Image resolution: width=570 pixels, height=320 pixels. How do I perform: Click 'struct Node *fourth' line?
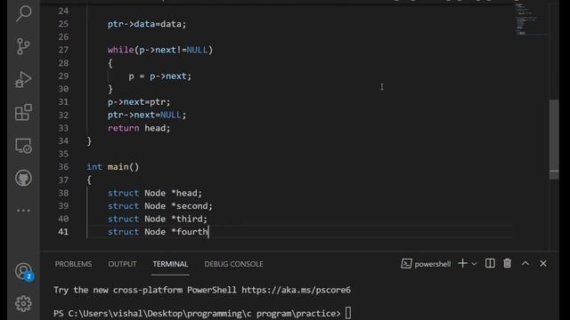click(158, 232)
